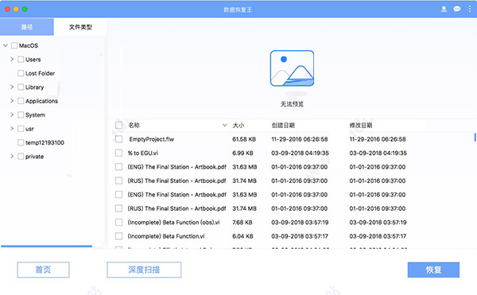This screenshot has height=295, width=477.
Task: Sort by the 创建日期 column header
Action: [x=283, y=126]
